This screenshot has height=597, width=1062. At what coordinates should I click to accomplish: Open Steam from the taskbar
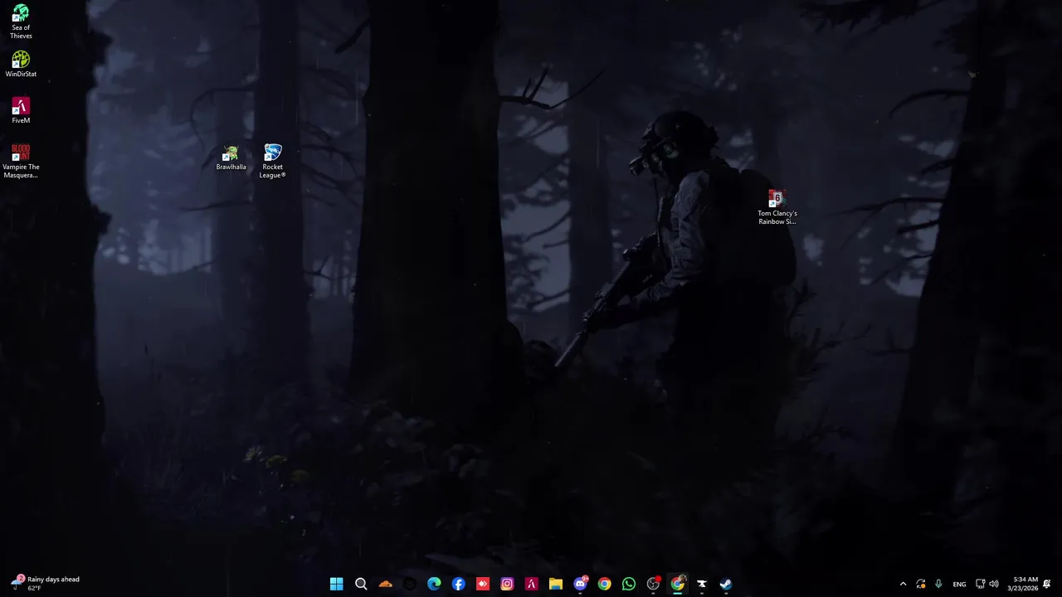click(x=726, y=584)
